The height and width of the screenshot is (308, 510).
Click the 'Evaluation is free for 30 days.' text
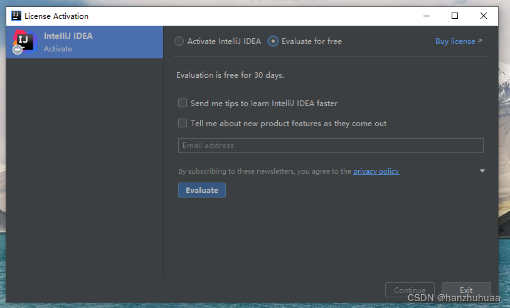230,75
